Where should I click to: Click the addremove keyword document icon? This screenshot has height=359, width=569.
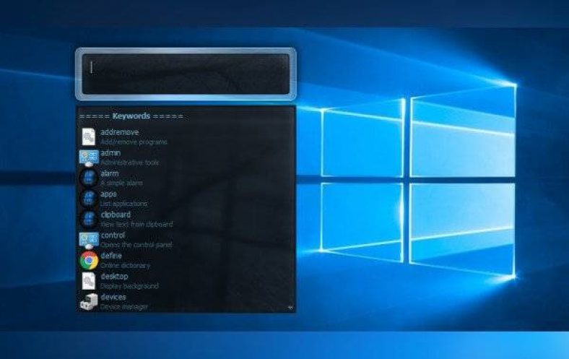[x=89, y=137]
